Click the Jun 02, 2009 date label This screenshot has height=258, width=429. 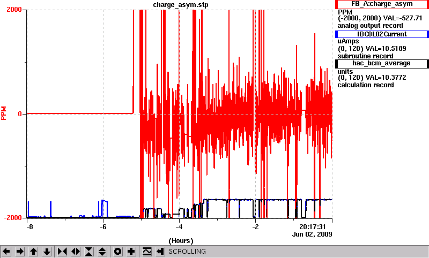[312, 234]
